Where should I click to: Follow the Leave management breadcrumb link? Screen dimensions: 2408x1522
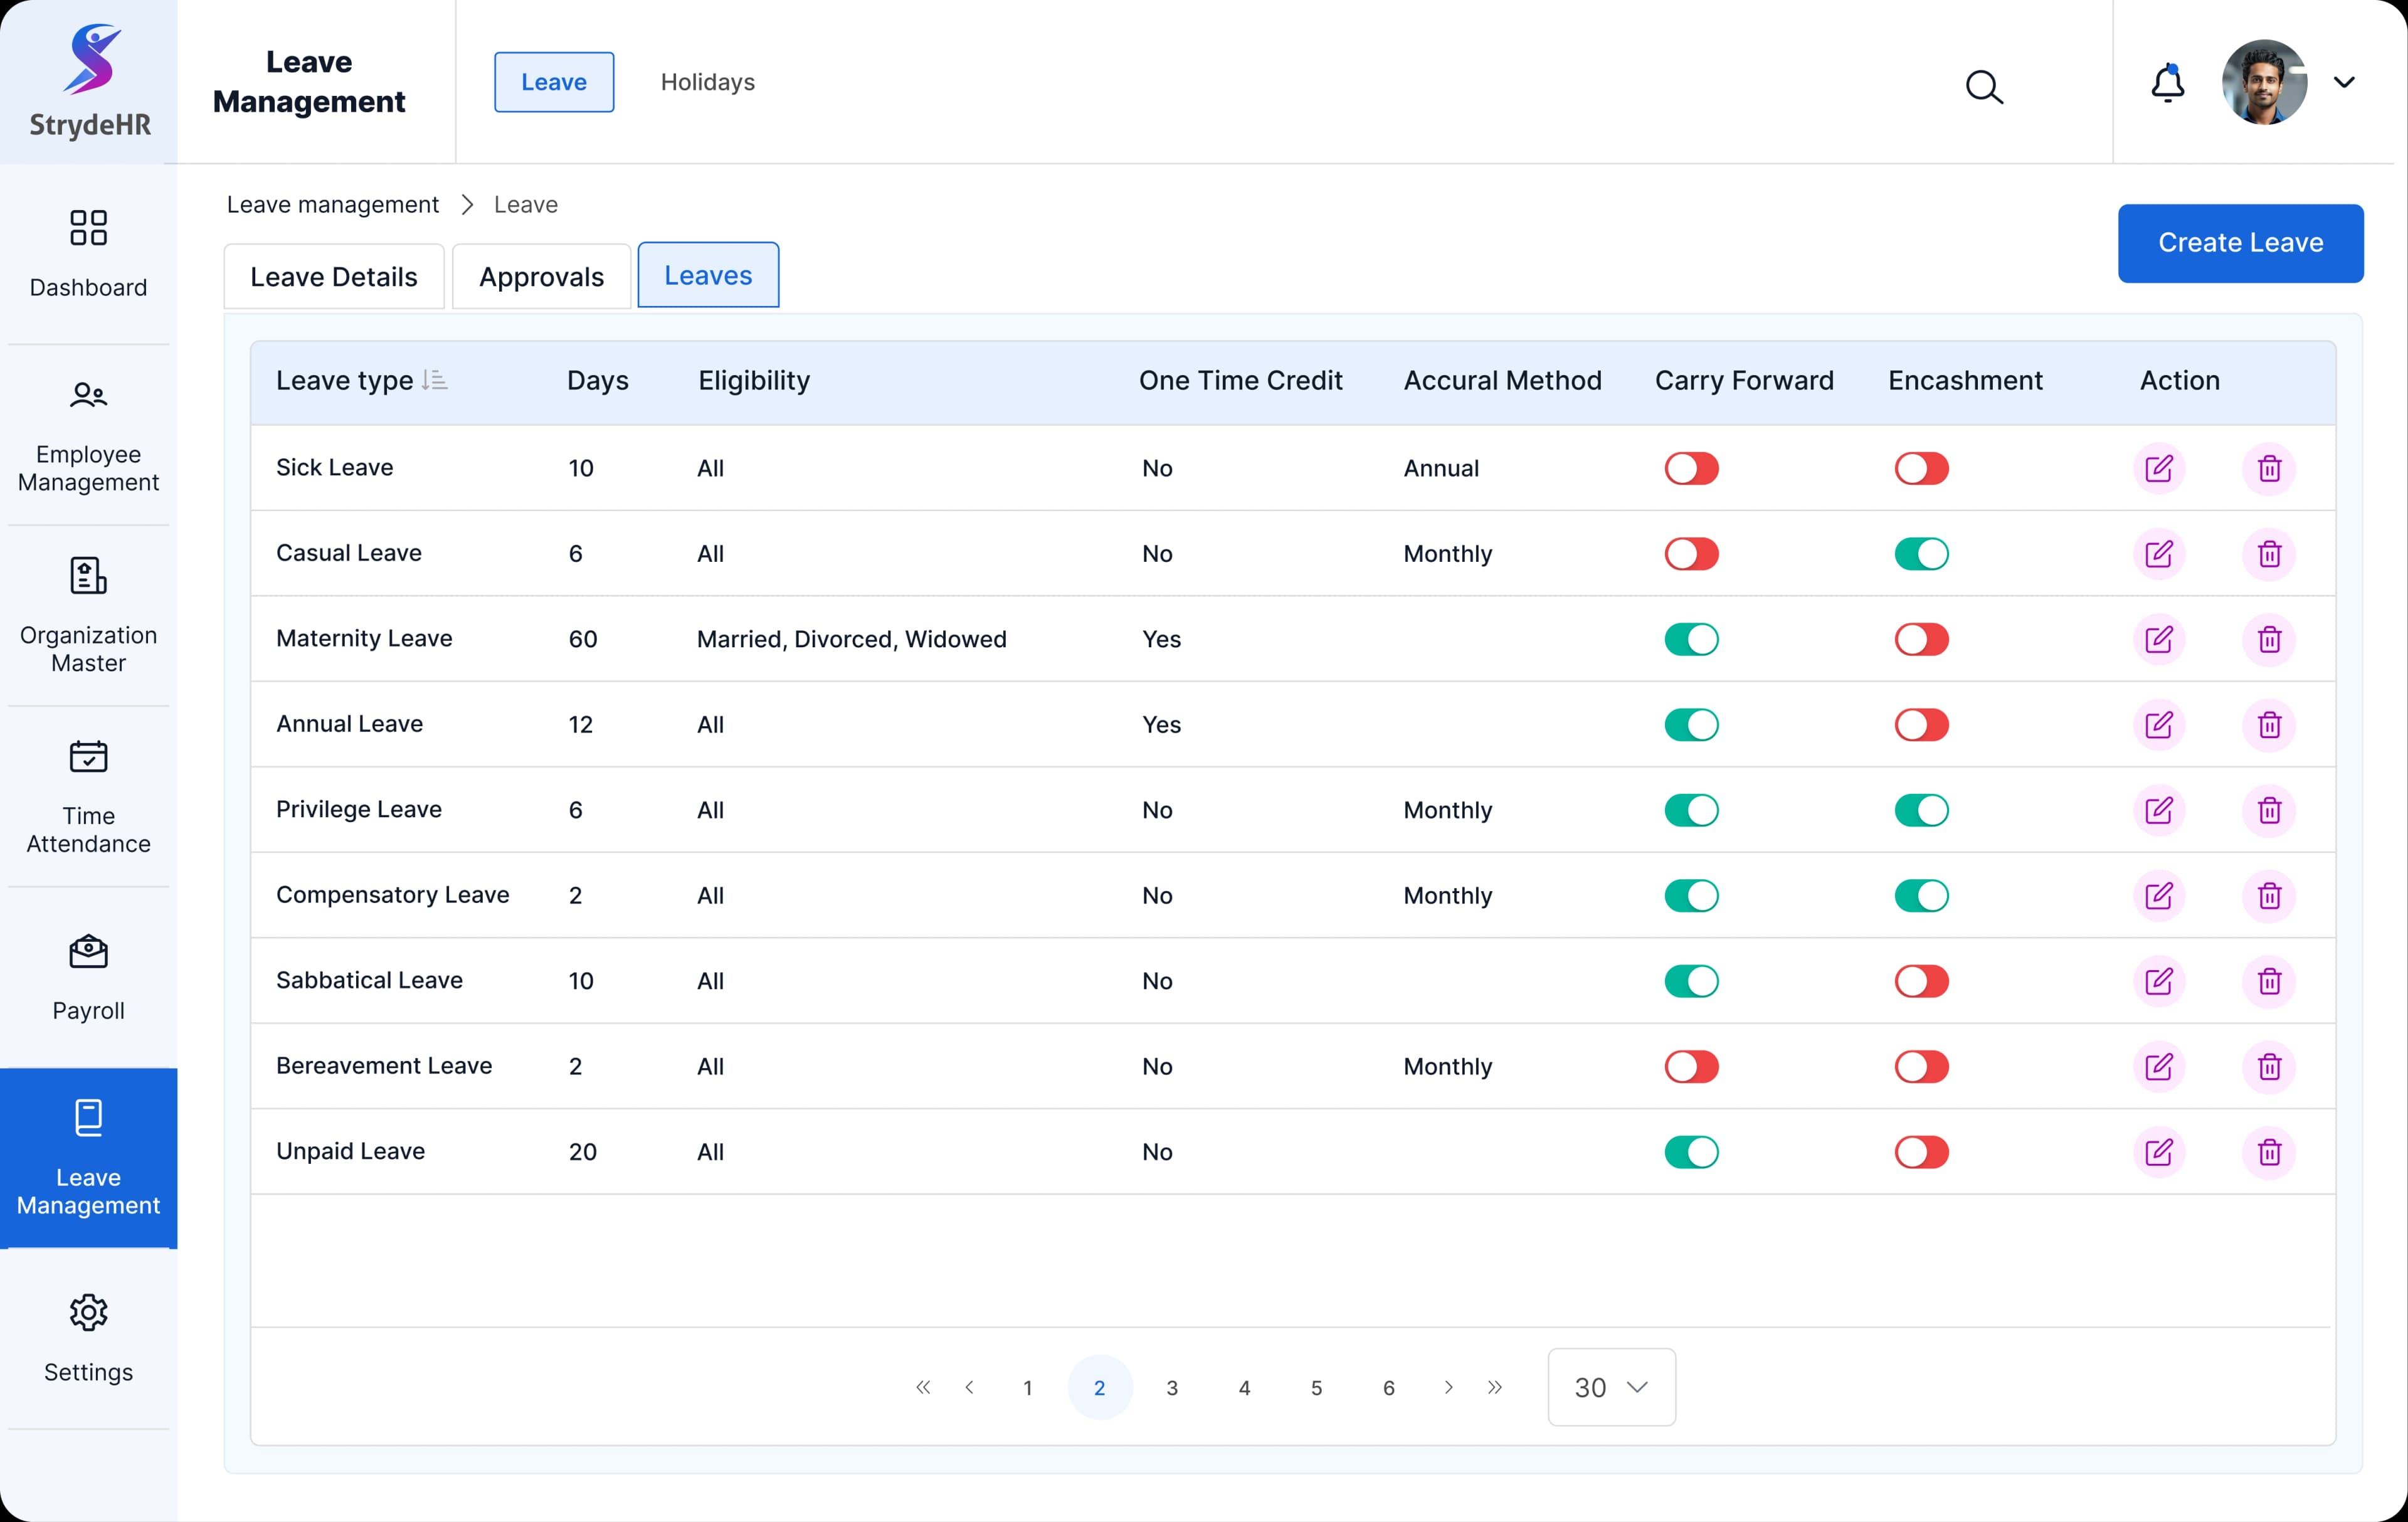[332, 205]
